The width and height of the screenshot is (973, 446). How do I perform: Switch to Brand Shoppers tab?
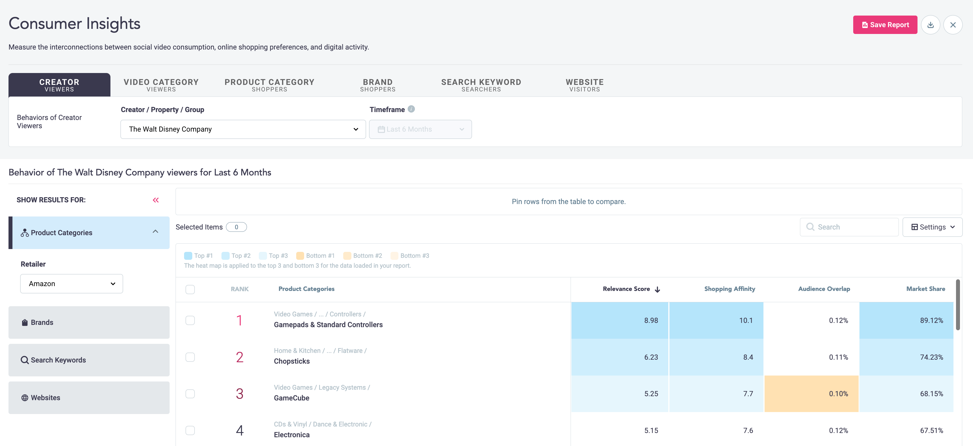(x=377, y=85)
